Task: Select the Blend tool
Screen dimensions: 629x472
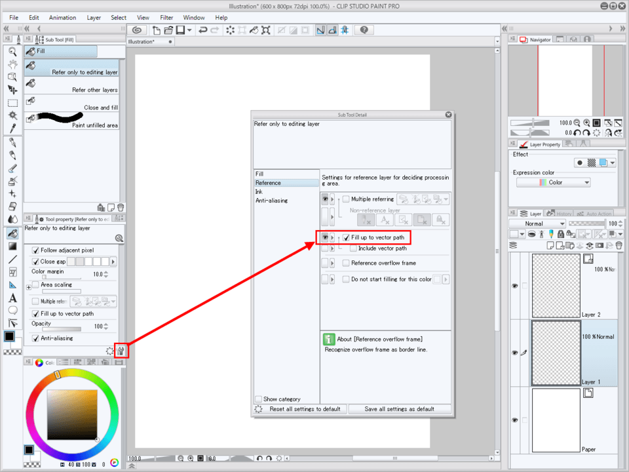Action: click(12, 219)
